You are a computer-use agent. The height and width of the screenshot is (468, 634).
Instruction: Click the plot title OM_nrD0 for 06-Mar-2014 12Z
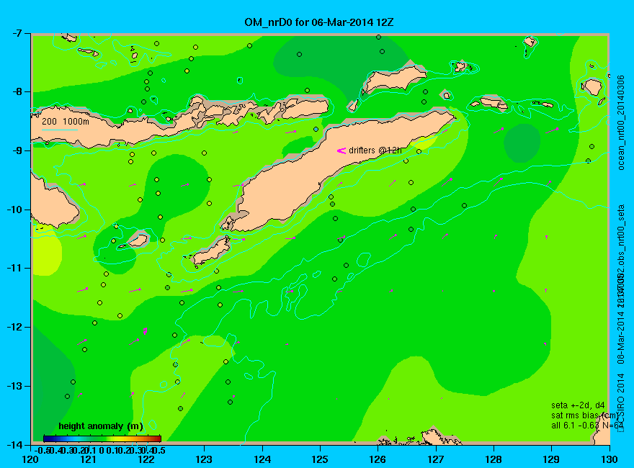pyautogui.click(x=318, y=22)
